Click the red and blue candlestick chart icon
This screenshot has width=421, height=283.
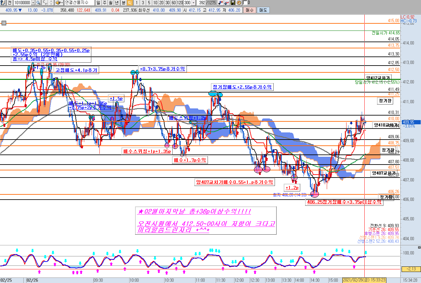tap(221, 3)
